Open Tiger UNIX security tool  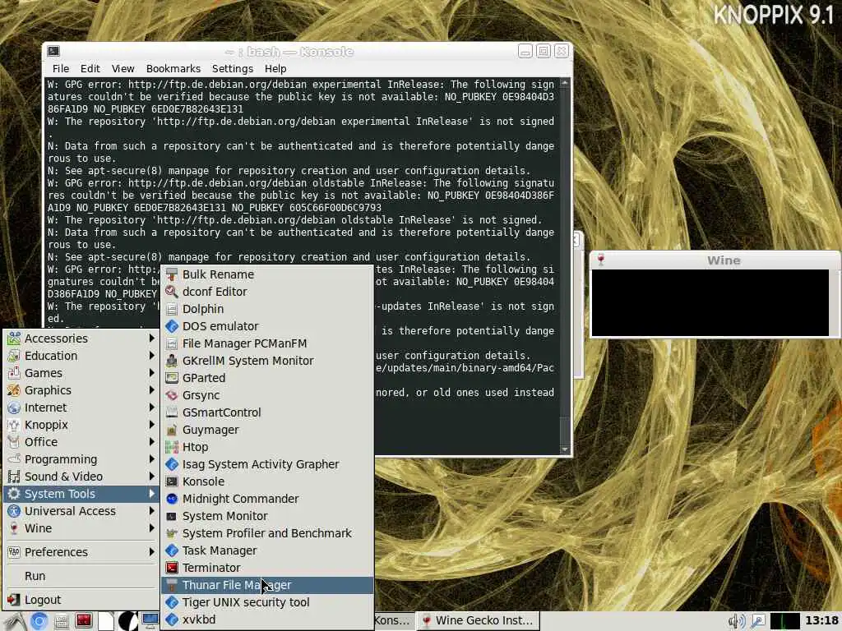coord(267,602)
